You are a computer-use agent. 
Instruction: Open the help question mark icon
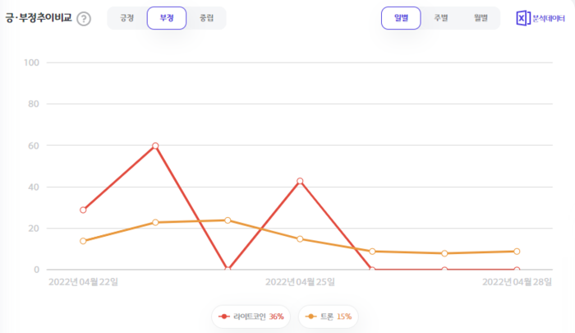click(84, 19)
